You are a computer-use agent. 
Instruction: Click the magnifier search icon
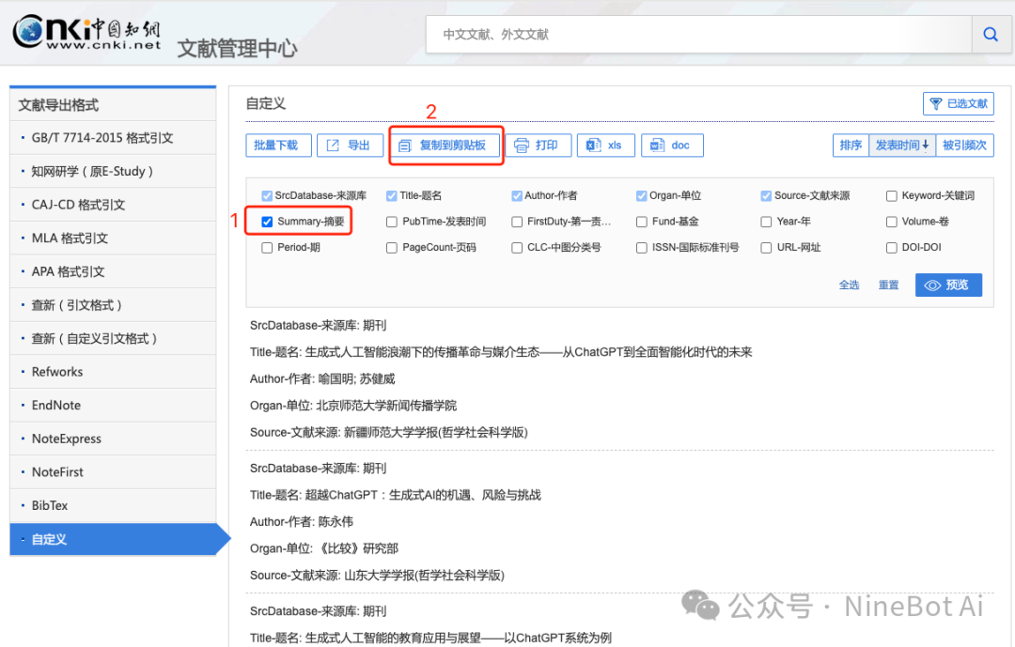[991, 35]
